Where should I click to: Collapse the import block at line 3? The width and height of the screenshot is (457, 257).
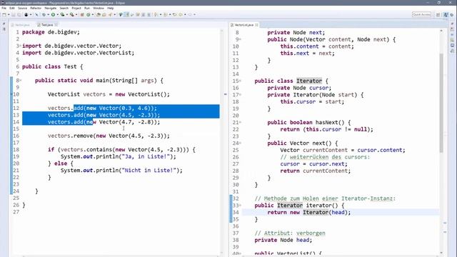click(x=21, y=46)
